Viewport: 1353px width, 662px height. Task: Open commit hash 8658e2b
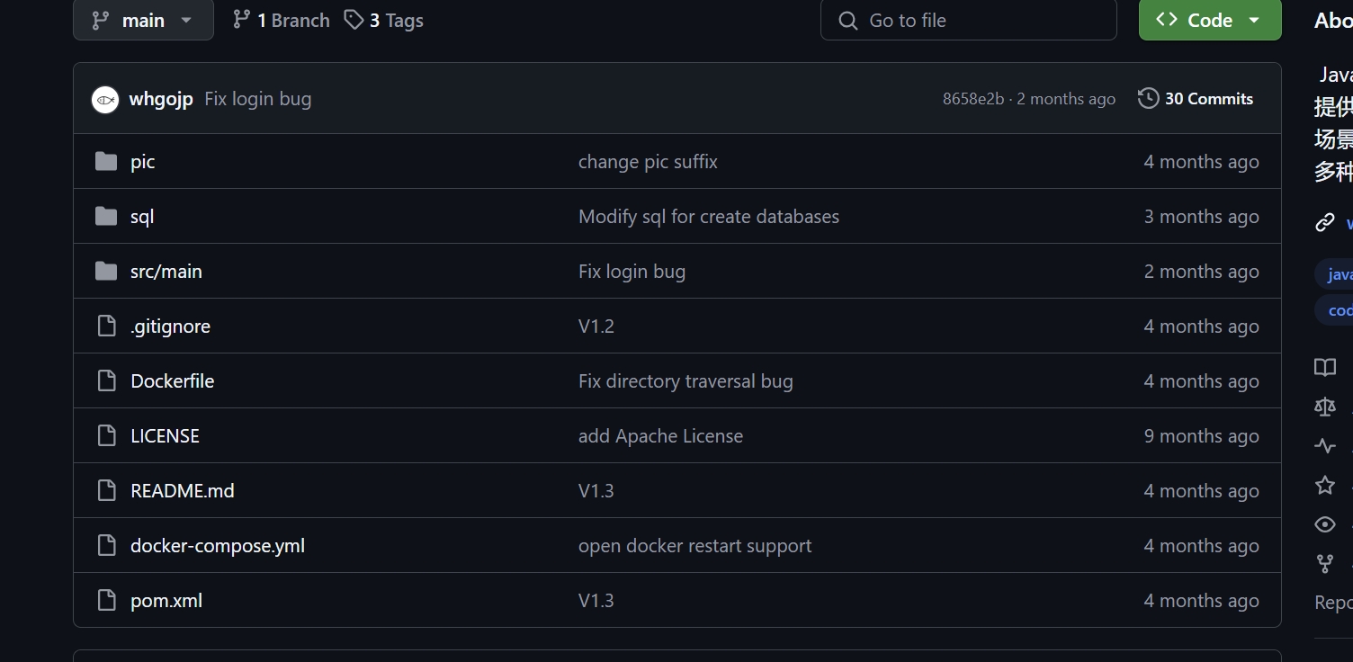(973, 99)
